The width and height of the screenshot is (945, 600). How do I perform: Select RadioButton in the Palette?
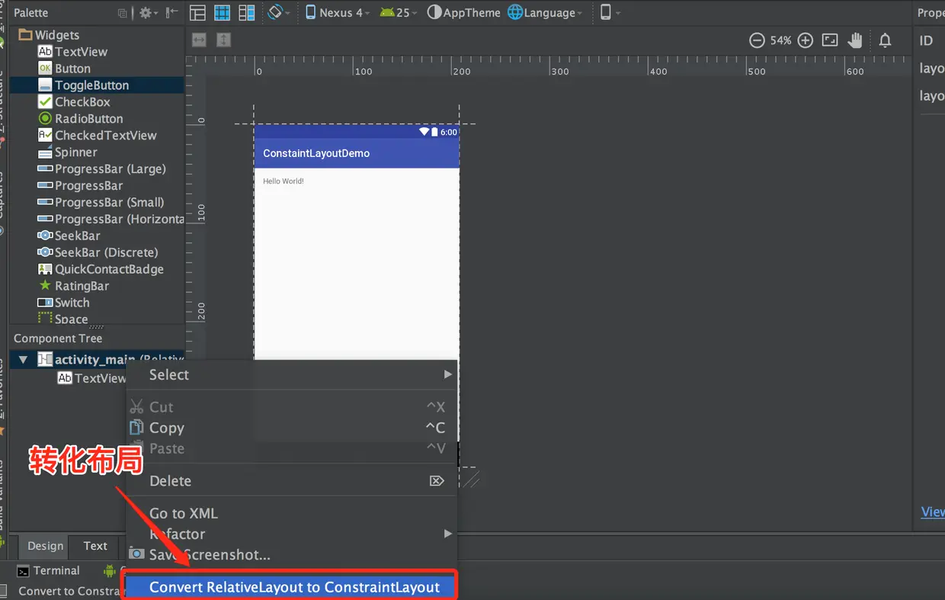80,119
